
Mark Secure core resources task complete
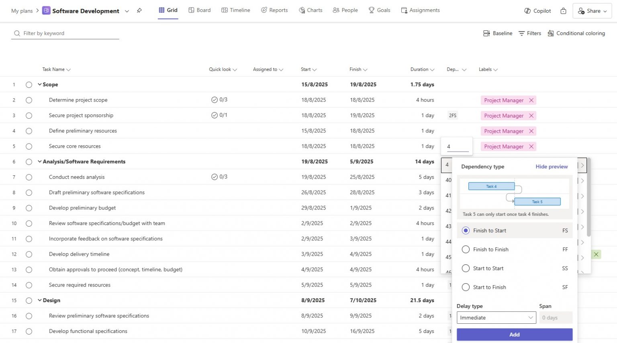click(29, 146)
